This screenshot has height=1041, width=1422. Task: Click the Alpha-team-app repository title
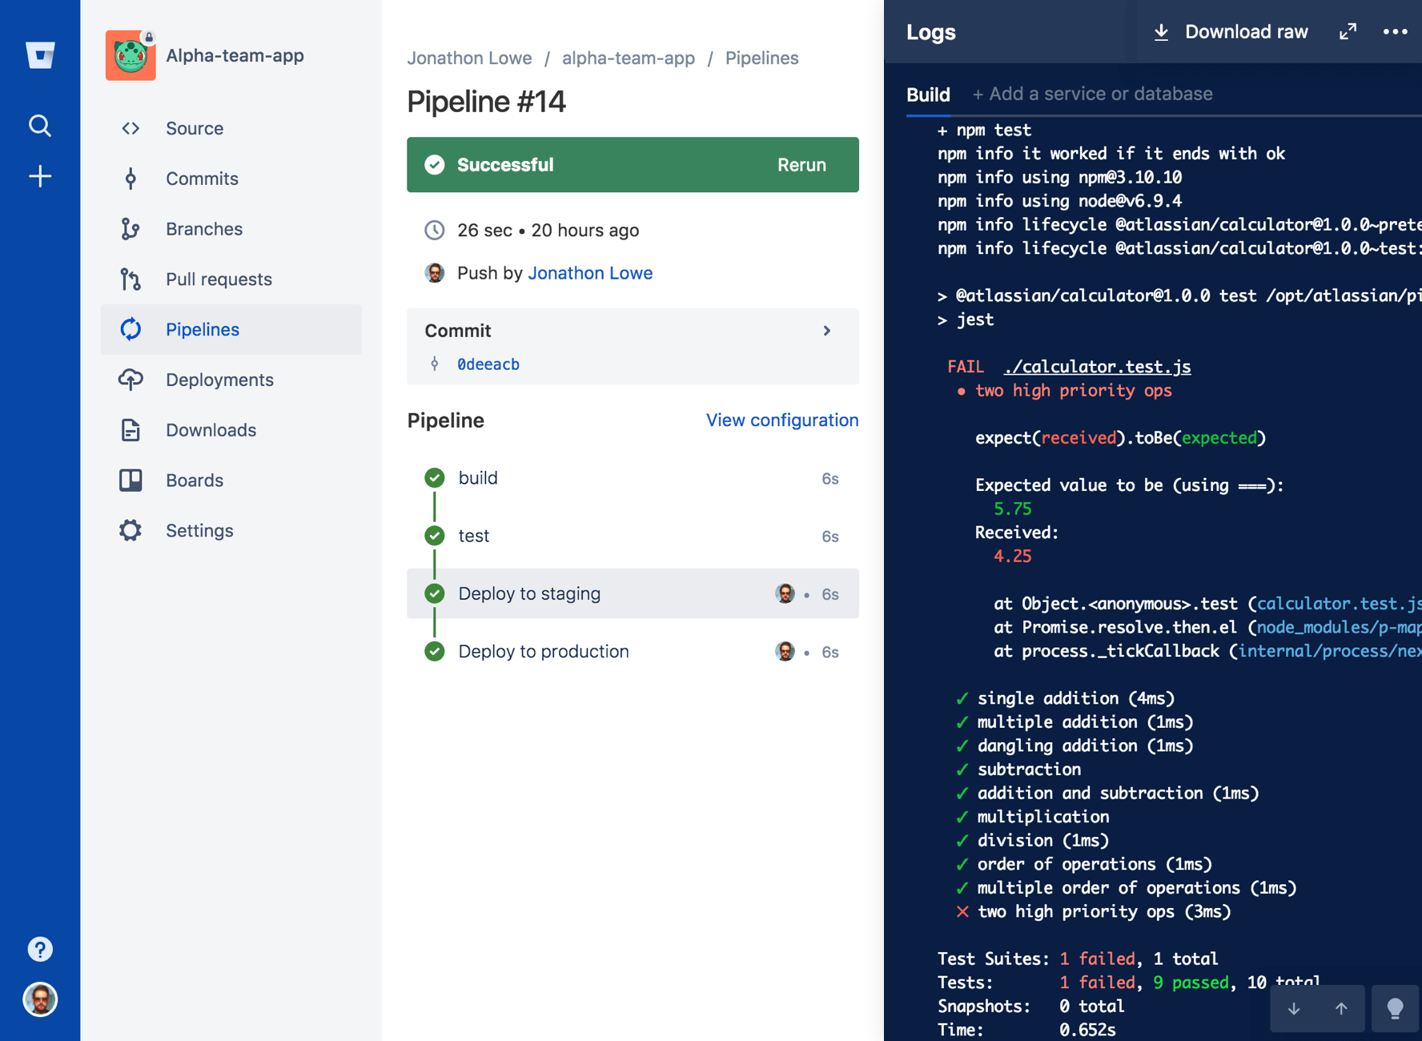tap(235, 55)
